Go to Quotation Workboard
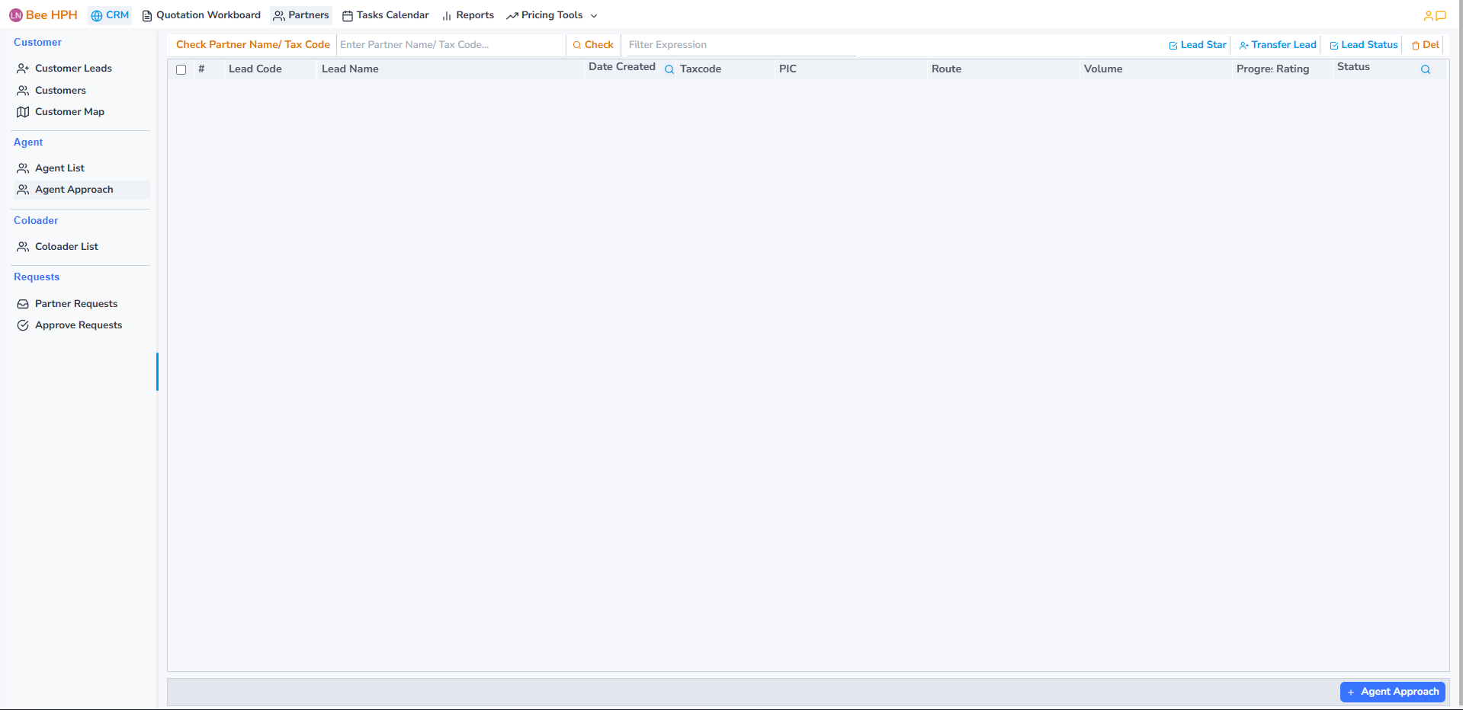Screen dimensions: 1463x710 pos(201,15)
